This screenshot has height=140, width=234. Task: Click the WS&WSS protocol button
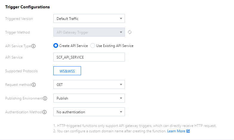tap(67, 71)
